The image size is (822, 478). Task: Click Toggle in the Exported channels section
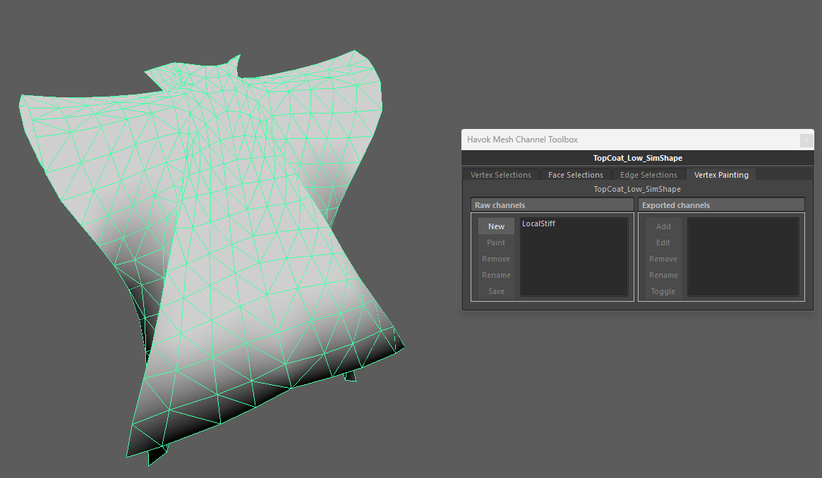click(x=663, y=291)
